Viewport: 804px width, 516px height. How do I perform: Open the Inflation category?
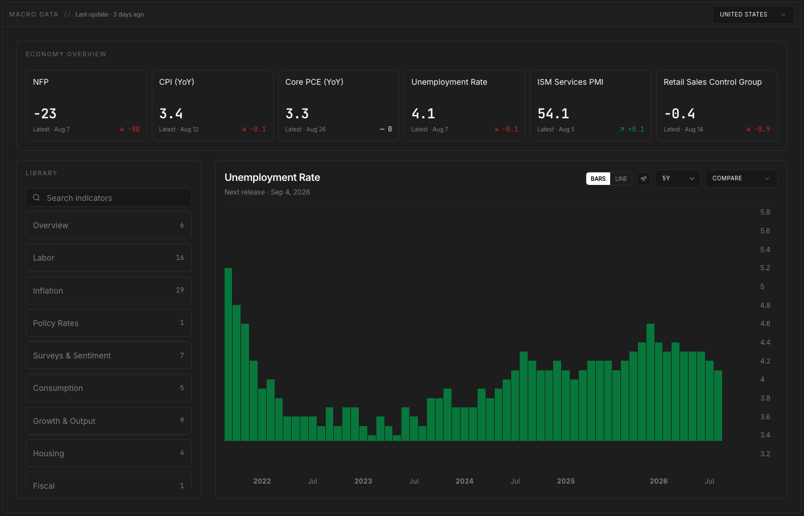coord(109,290)
